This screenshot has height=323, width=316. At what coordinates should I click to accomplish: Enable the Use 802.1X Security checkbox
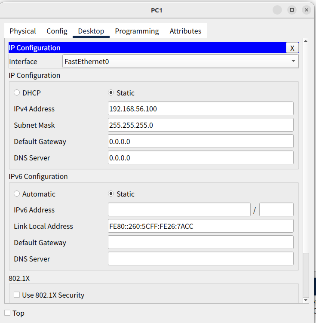[x=17, y=295]
